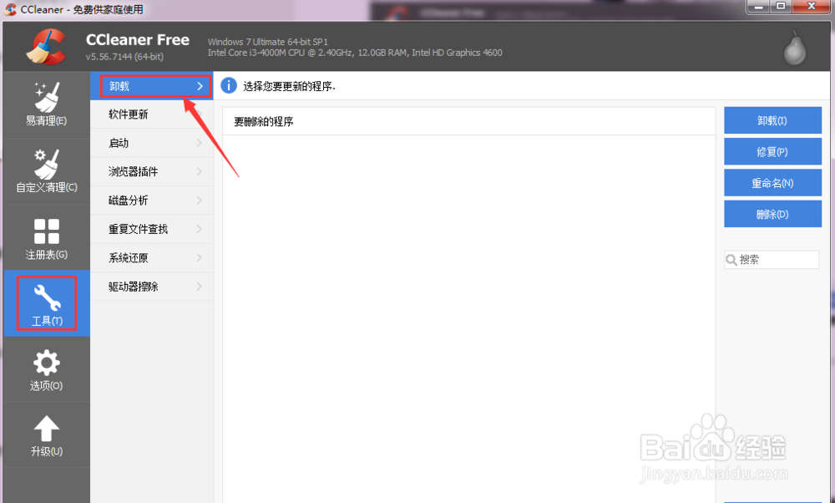Open Disk Analyzer (磁盘分析) item

click(152, 201)
